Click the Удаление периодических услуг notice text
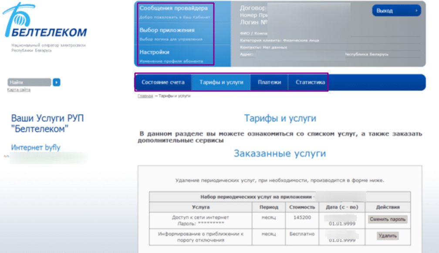Image resolution: width=439 pixels, height=253 pixels. tap(280, 181)
